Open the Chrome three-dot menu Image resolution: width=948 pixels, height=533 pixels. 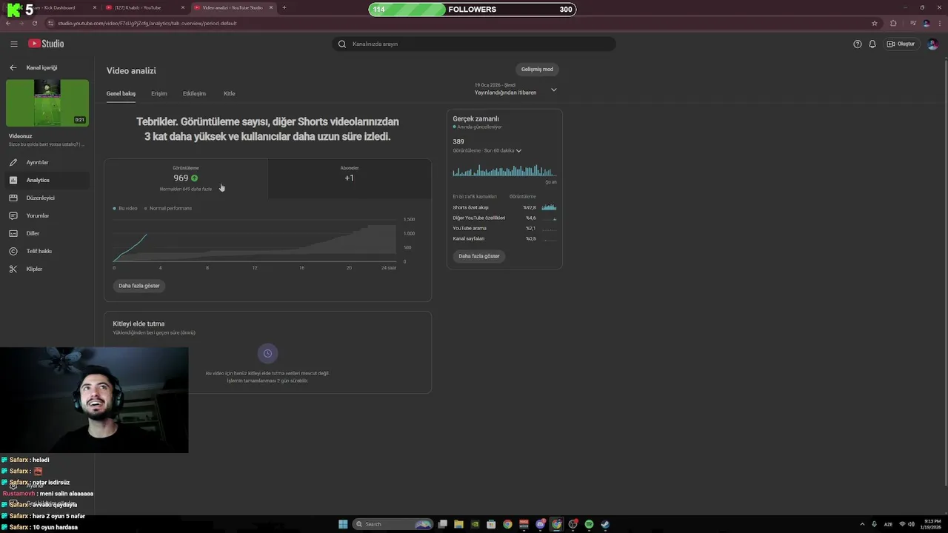click(939, 23)
